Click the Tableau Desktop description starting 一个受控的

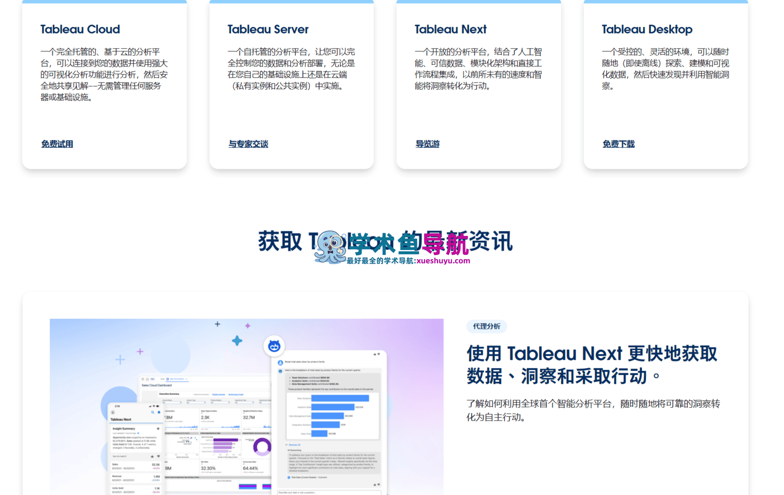point(666,69)
